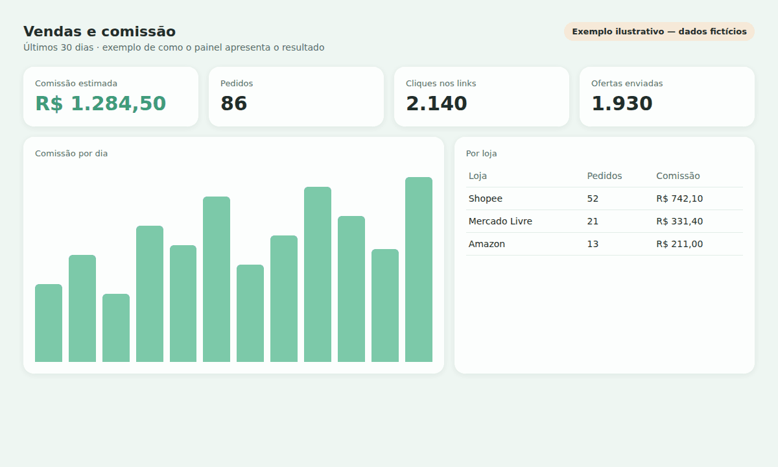Image resolution: width=778 pixels, height=467 pixels.
Task: Select the 86 orders value
Action: click(234, 104)
